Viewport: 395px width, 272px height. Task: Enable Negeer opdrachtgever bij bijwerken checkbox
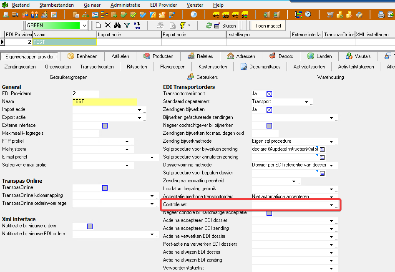(269, 126)
